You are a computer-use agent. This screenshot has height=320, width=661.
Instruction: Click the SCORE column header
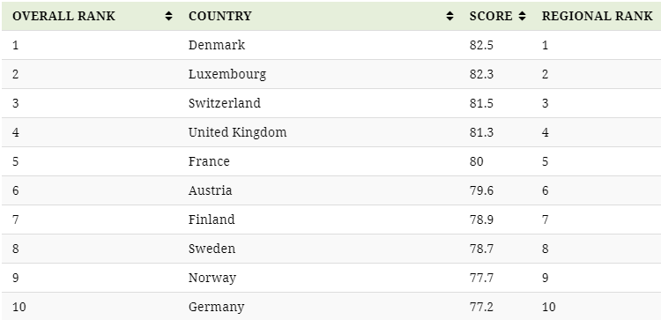(x=495, y=16)
